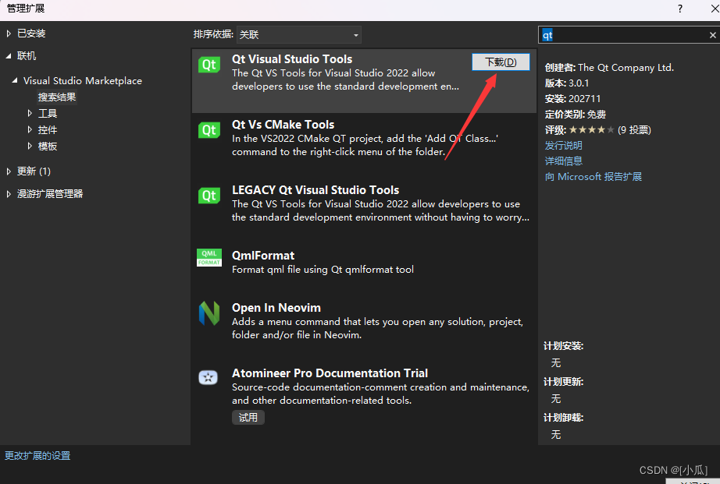This screenshot has width=720, height=484.
Task: Click the 计划卸载 heading
Action: 563,418
